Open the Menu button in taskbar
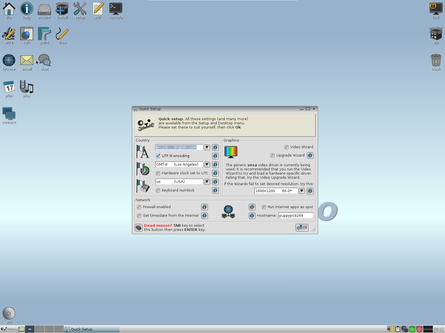The image size is (445, 333). [9, 329]
